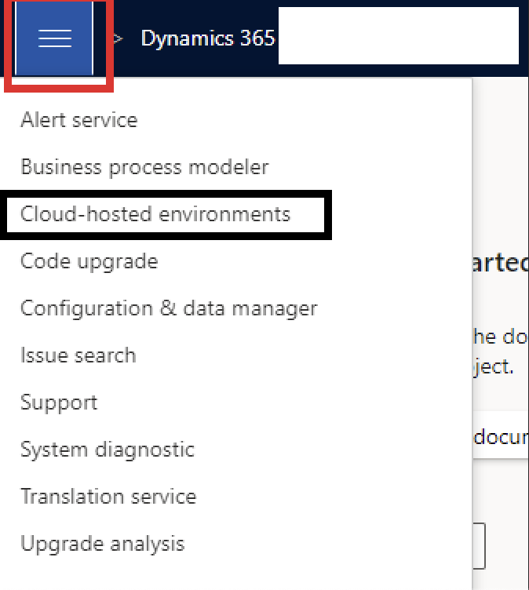Launch System diagnostic
Image resolution: width=529 pixels, height=590 pixels.
coord(108,450)
